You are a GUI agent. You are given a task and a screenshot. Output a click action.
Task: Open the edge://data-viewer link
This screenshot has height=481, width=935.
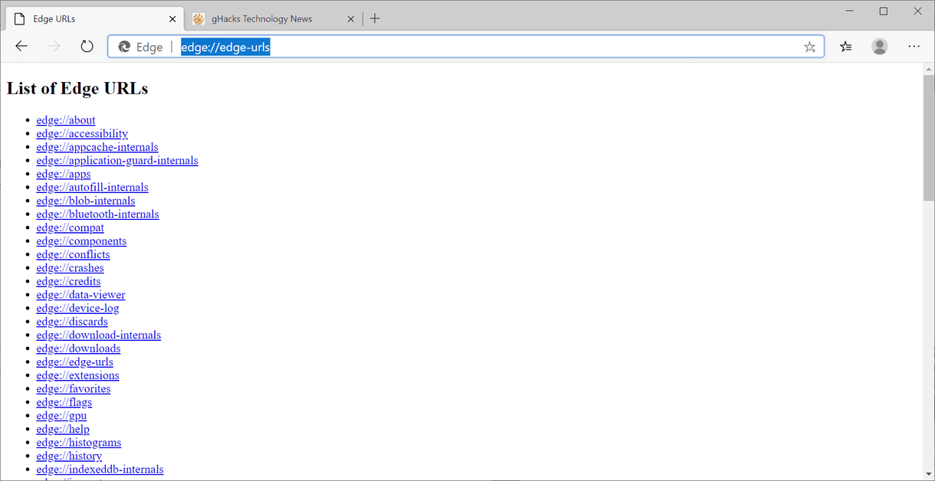click(x=80, y=294)
